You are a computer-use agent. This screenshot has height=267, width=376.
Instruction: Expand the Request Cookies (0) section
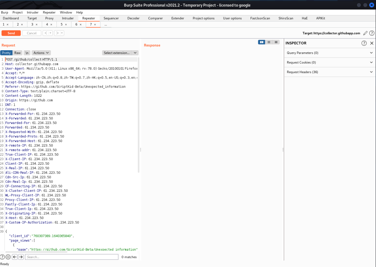tap(330, 62)
